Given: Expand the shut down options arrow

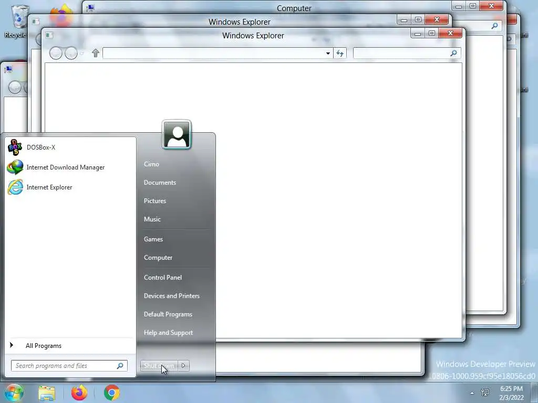Looking at the screenshot, I should (x=183, y=366).
